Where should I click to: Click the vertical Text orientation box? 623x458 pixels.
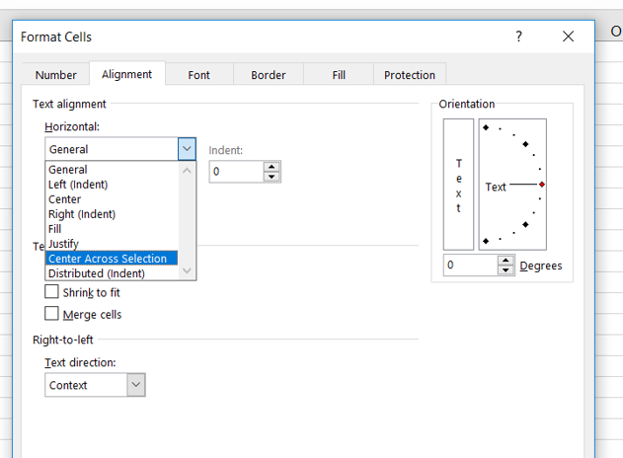point(458,186)
